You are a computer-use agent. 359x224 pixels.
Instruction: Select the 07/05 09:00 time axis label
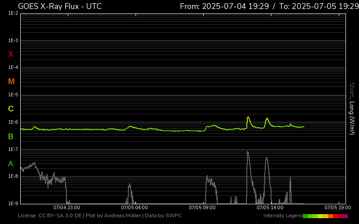(202, 208)
